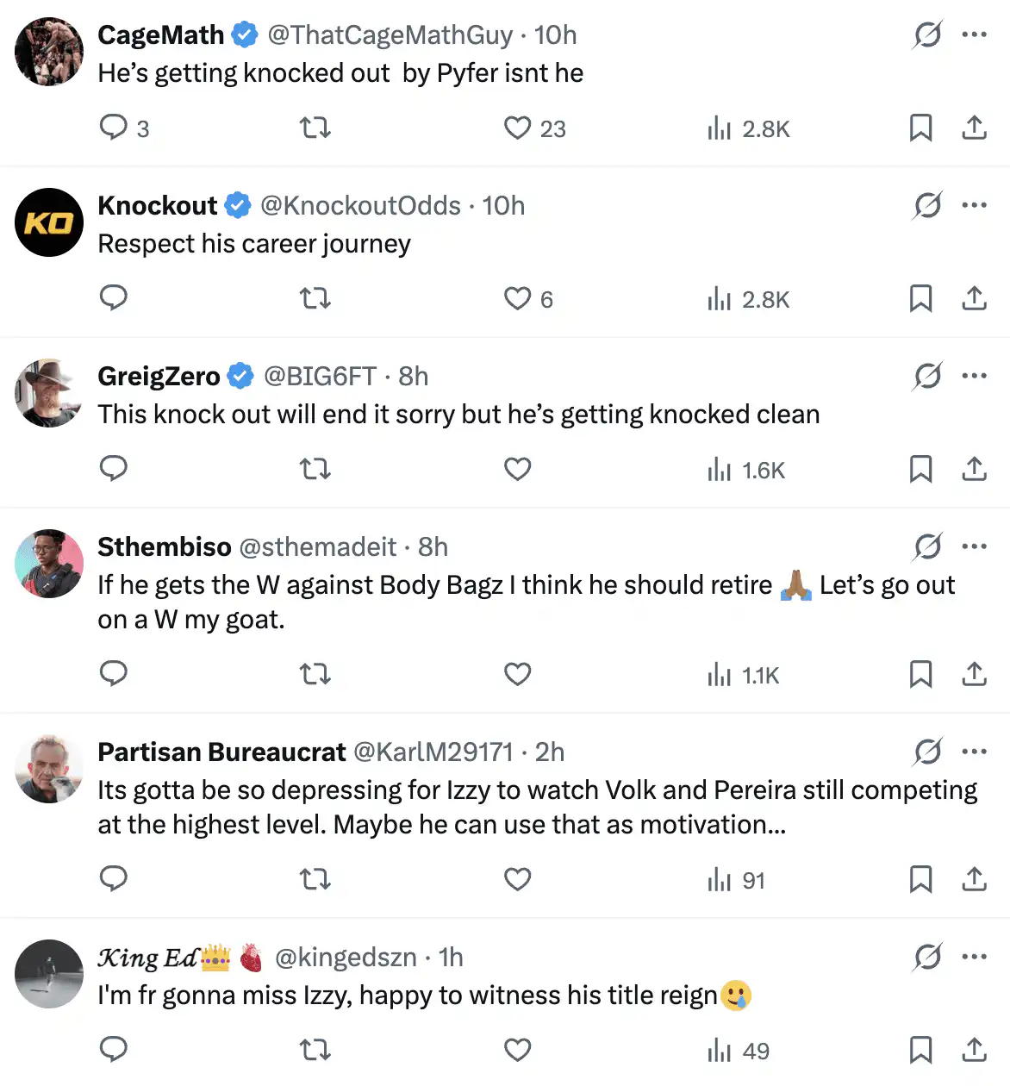This screenshot has width=1010, height=1086.
Task: Bookmark King Ed's tweet
Action: (x=920, y=1050)
